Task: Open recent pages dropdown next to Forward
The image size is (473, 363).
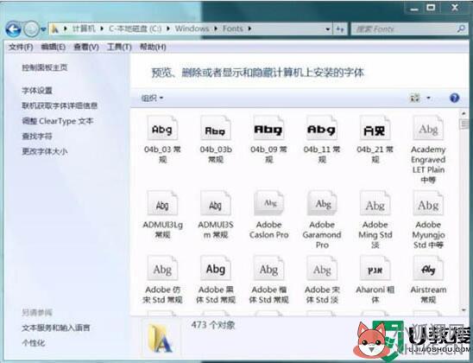Action: (x=43, y=29)
